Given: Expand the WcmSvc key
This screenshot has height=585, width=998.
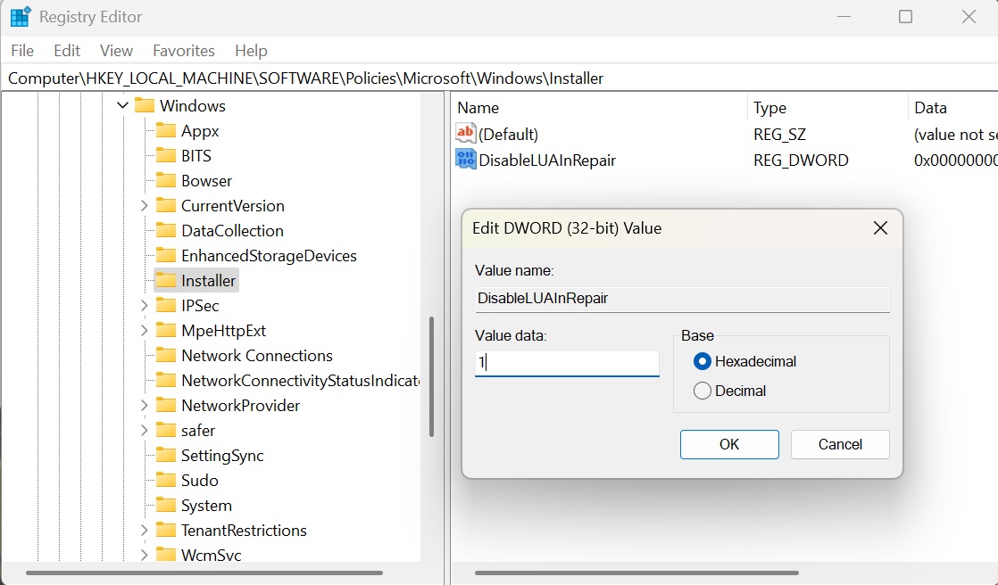Looking at the screenshot, I should click(145, 555).
